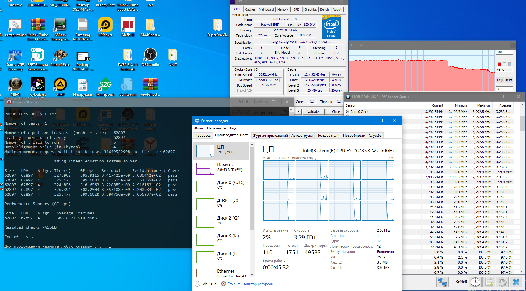This screenshot has width=526, height=291.
Task: Click the blue grid color swatch in Core Max
Action: [510, 64]
